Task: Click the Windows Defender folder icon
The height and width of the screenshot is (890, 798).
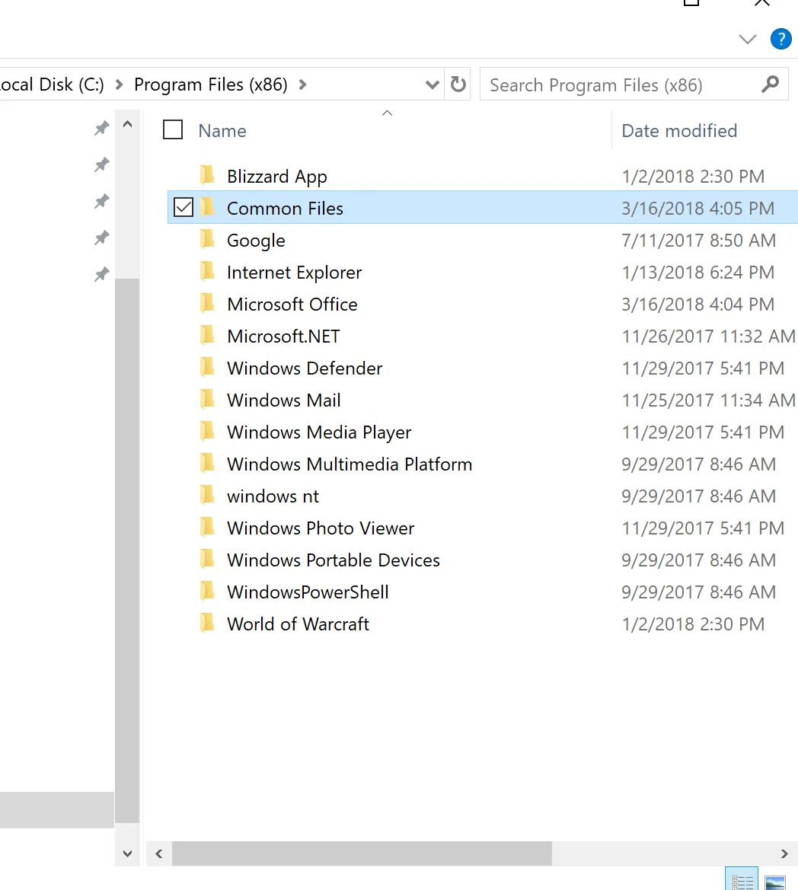Action: (x=208, y=367)
